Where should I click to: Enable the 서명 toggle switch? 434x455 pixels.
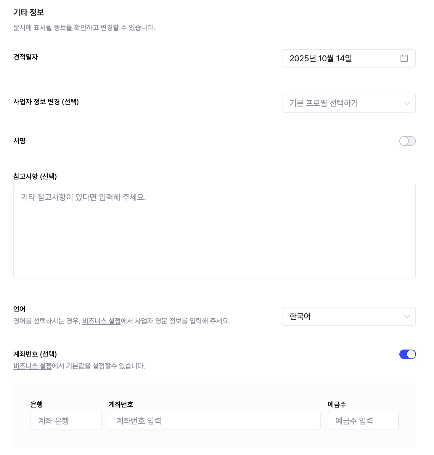click(x=407, y=141)
